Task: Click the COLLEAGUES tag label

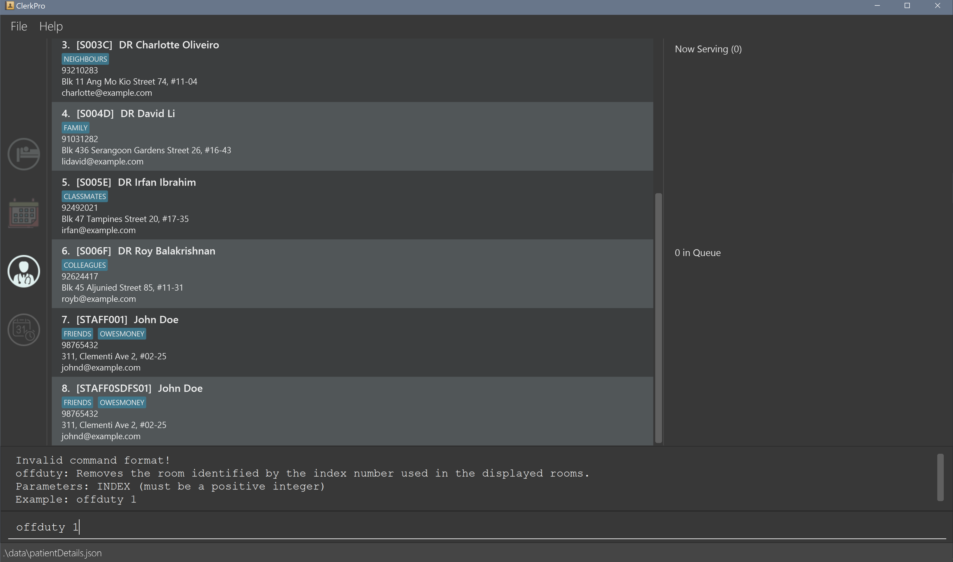Action: point(85,265)
